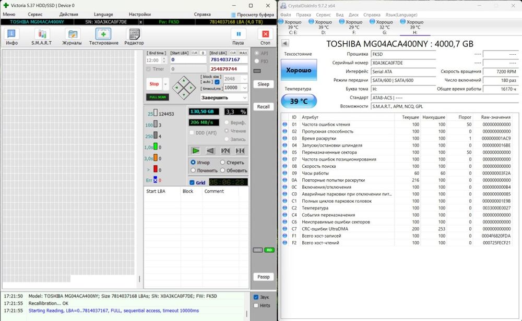Viewport: 522px width, 321px height.
Task: Select the Обновить radio button
Action: click(222, 170)
